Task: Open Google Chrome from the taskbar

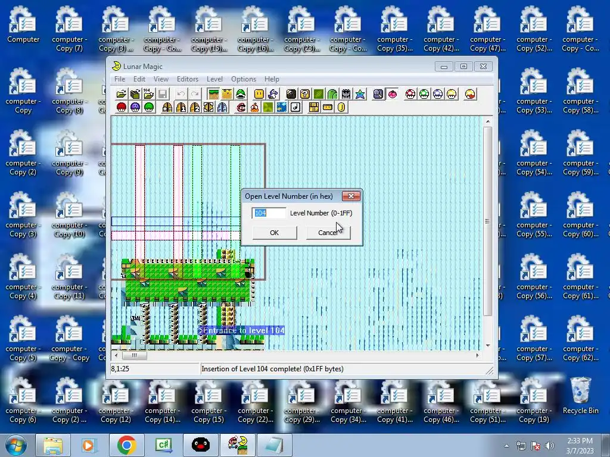Action: click(x=126, y=445)
